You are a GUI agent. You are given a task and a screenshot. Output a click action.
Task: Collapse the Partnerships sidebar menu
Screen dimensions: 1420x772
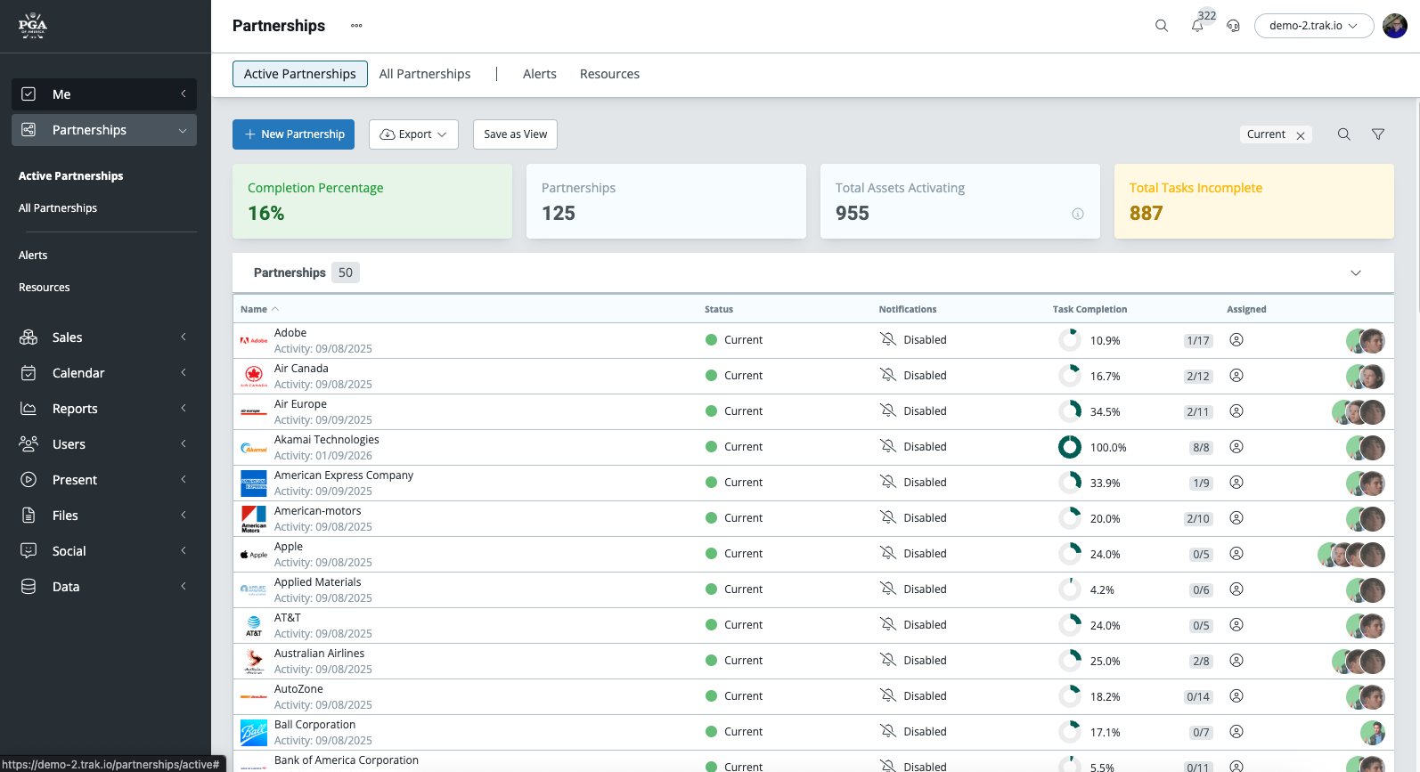pyautogui.click(x=104, y=130)
